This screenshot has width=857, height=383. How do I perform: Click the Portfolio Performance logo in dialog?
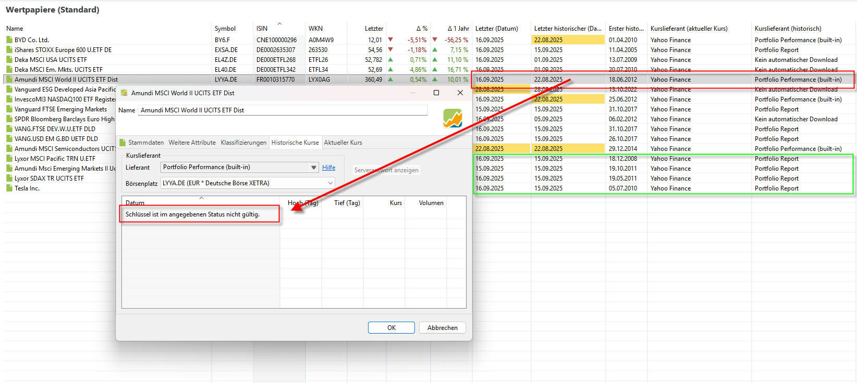click(452, 119)
